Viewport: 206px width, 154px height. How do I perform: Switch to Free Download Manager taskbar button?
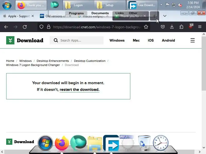(142, 5)
